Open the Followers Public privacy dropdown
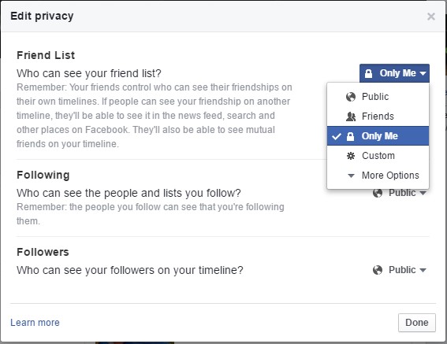 tap(400, 270)
